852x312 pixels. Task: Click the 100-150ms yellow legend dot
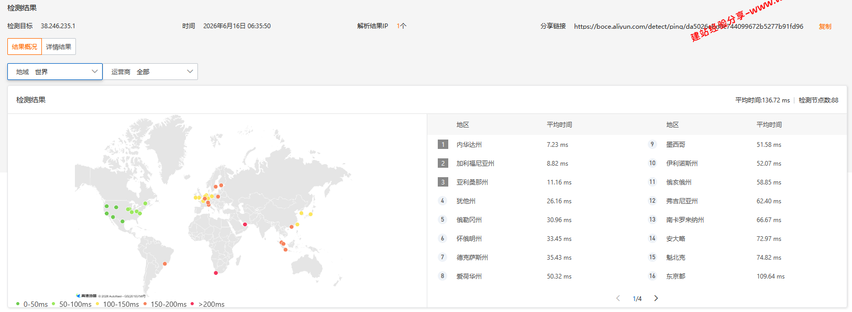(97, 304)
